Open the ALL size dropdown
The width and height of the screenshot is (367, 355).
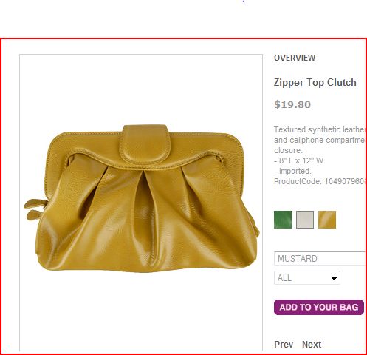pos(307,277)
